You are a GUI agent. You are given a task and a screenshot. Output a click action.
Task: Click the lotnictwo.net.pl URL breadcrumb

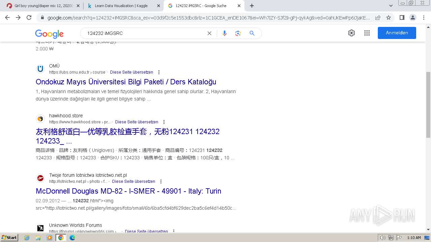[78, 182]
